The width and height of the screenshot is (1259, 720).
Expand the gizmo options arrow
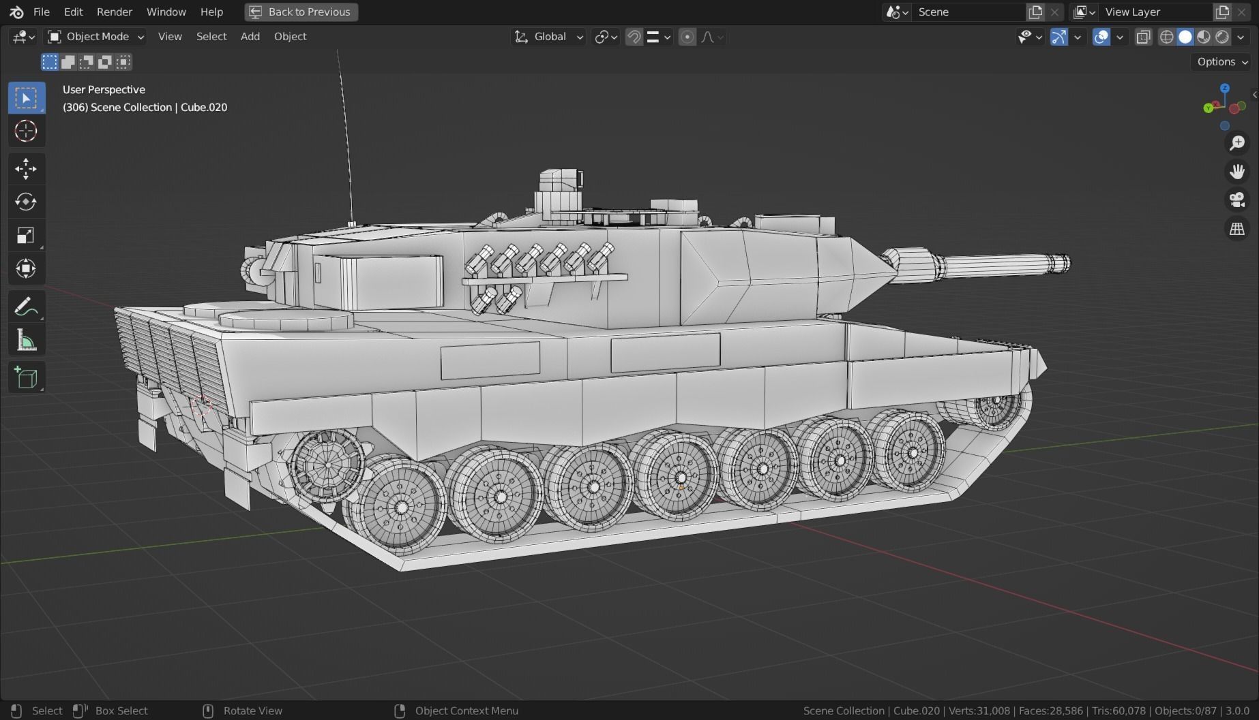[1078, 37]
